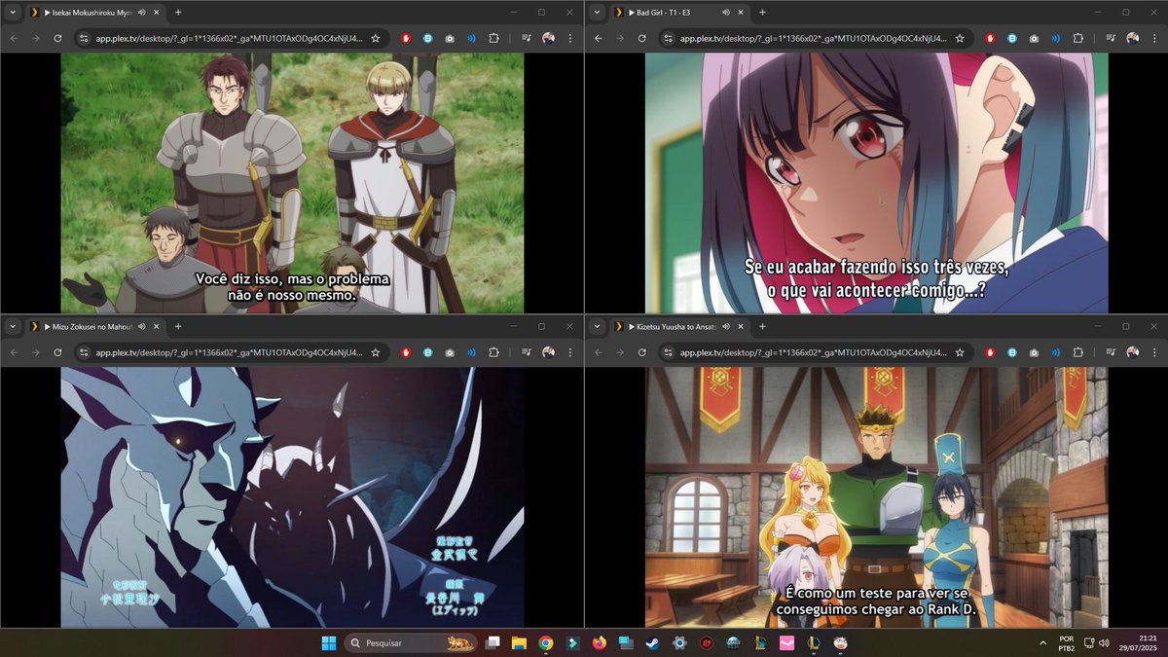
Task: Mute the Isekai Mokushiroku tab audio
Action: (x=142, y=13)
